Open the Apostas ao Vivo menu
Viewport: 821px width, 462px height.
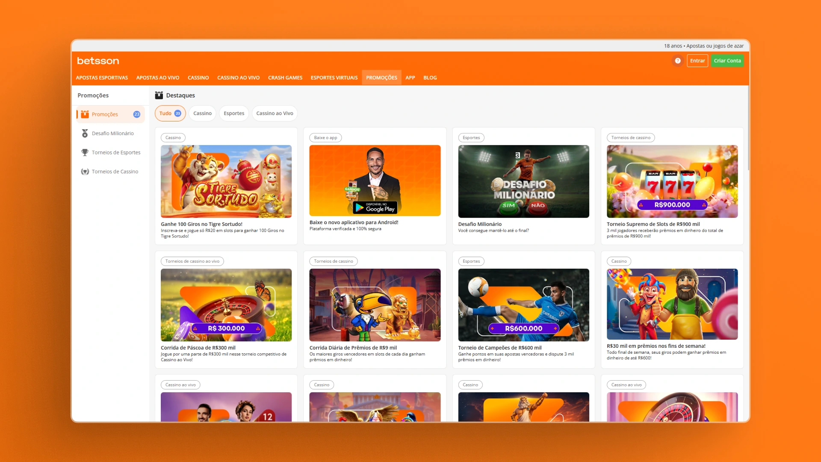click(x=158, y=78)
